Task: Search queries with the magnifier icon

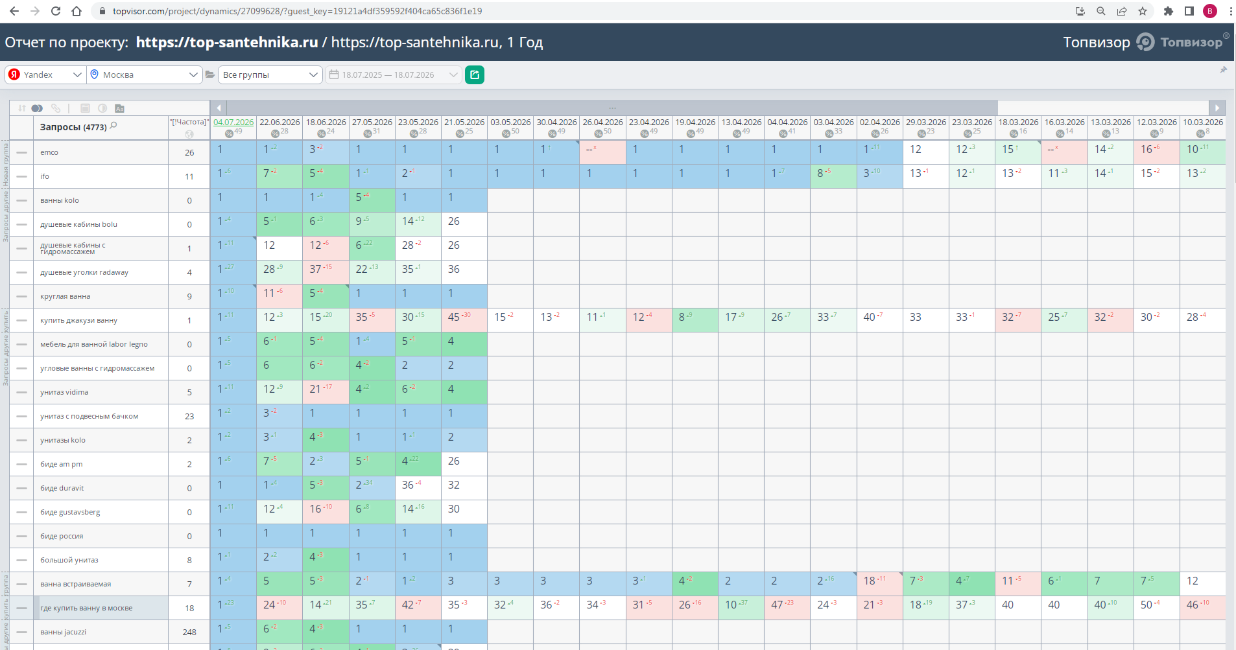Action: (x=113, y=126)
